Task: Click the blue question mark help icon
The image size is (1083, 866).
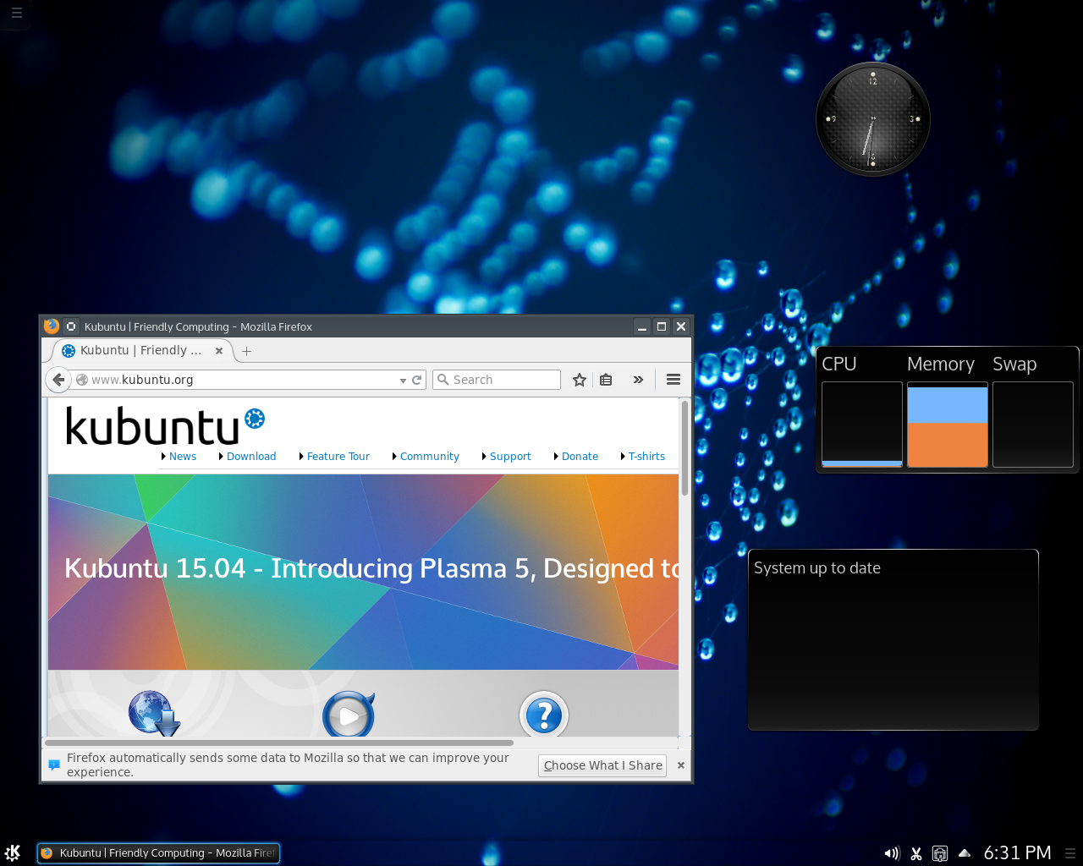Action: coord(544,715)
